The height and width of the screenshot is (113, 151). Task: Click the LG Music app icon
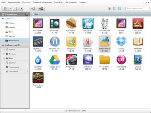[x=88, y=60]
